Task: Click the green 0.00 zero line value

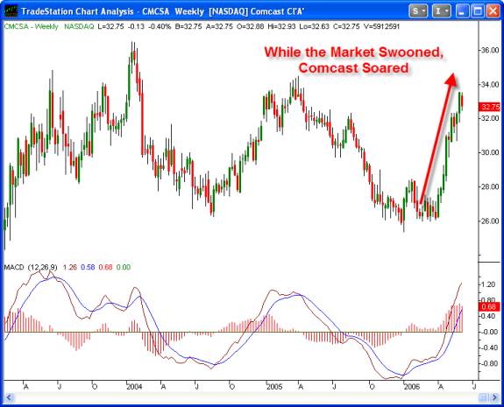Action: 124,267
